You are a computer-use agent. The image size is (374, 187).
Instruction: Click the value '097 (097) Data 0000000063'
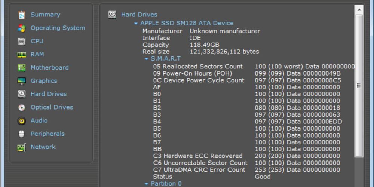click(x=297, y=115)
